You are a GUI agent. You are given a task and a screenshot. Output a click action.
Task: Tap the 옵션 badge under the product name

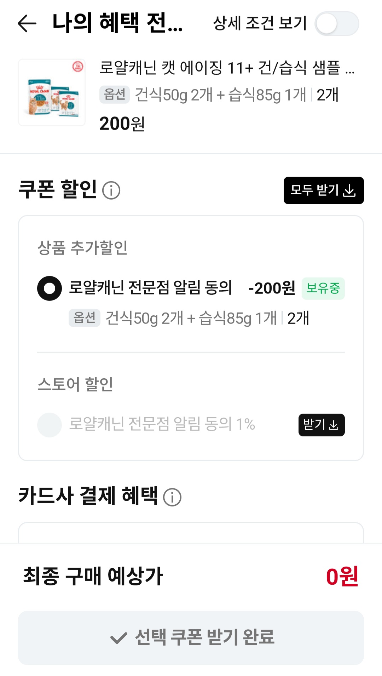click(x=114, y=94)
